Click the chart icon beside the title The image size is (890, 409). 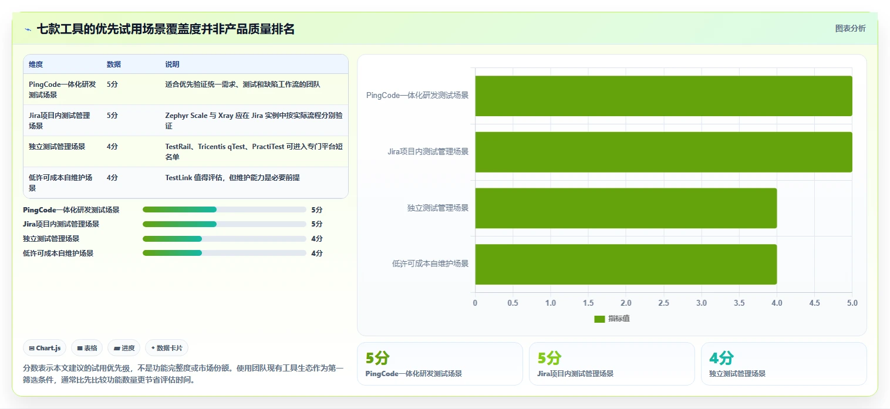point(28,29)
